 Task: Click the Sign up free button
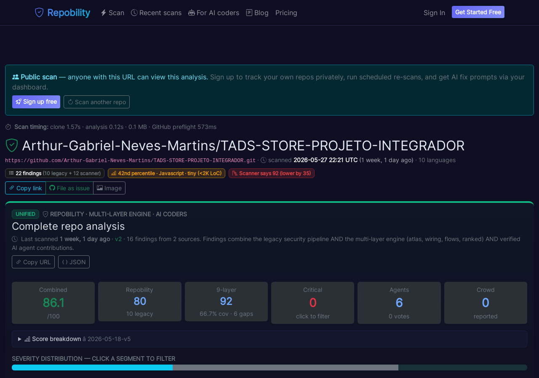(x=36, y=102)
